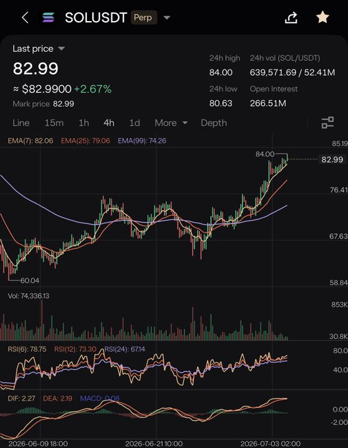Screen dimensions: 348x448
Task: Tap the Solana coin logo
Action: click(49, 18)
